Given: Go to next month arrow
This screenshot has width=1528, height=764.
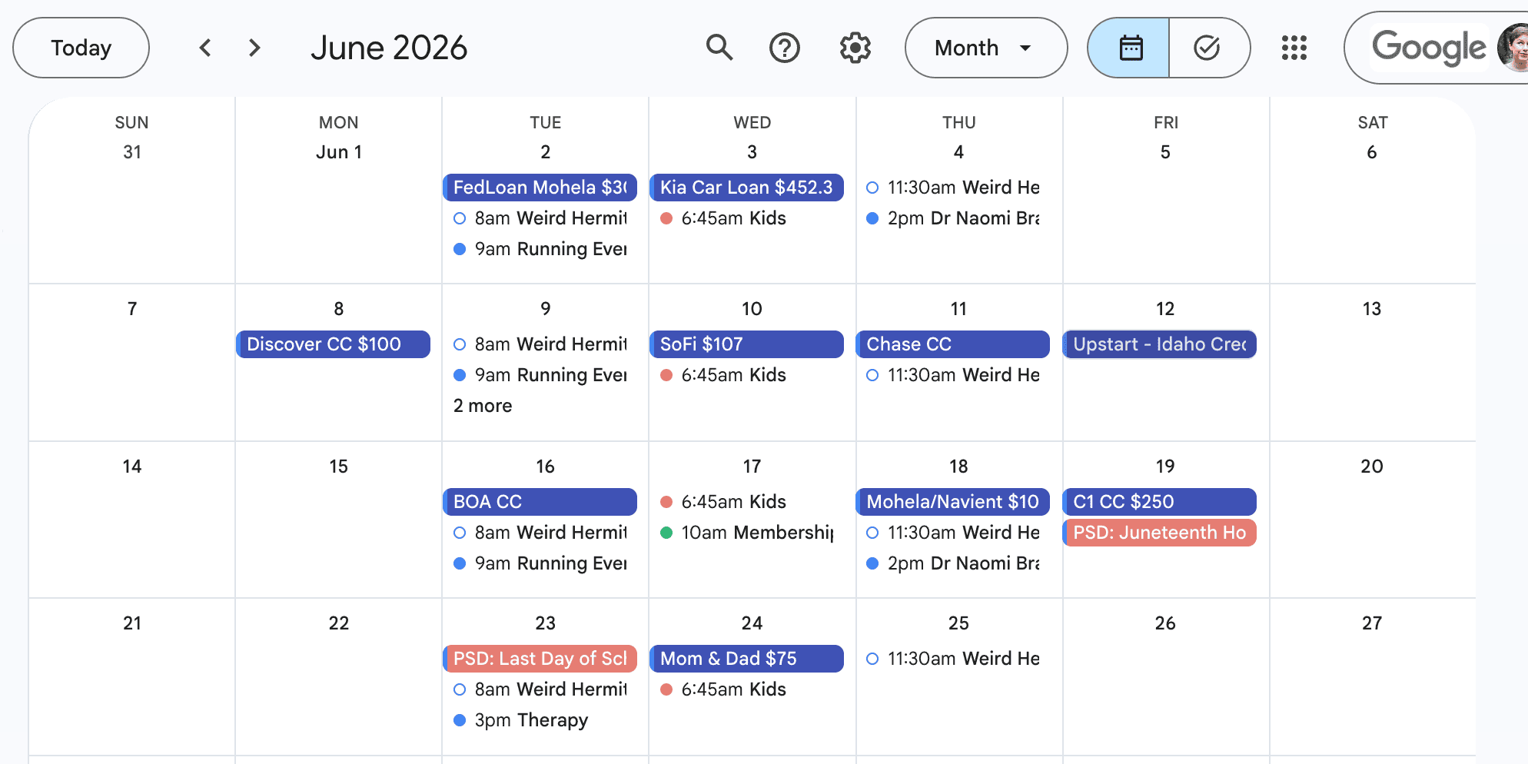Looking at the screenshot, I should (254, 48).
